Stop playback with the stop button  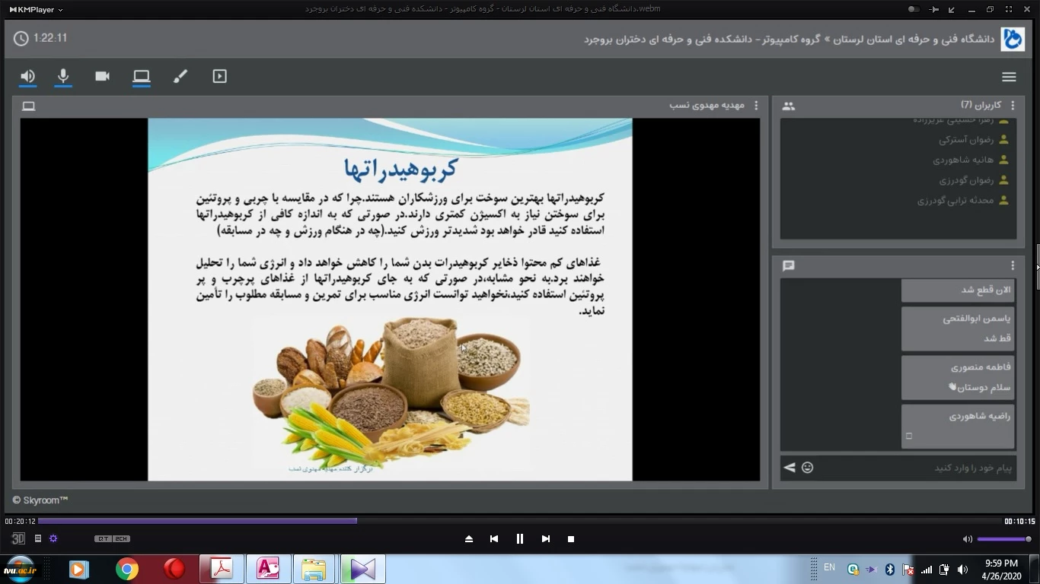[x=571, y=538]
